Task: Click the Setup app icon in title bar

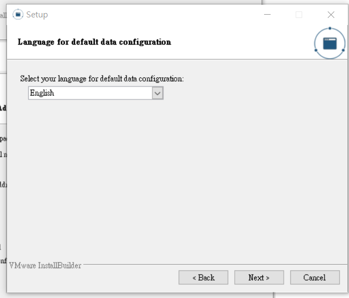Action: pyautogui.click(x=18, y=15)
